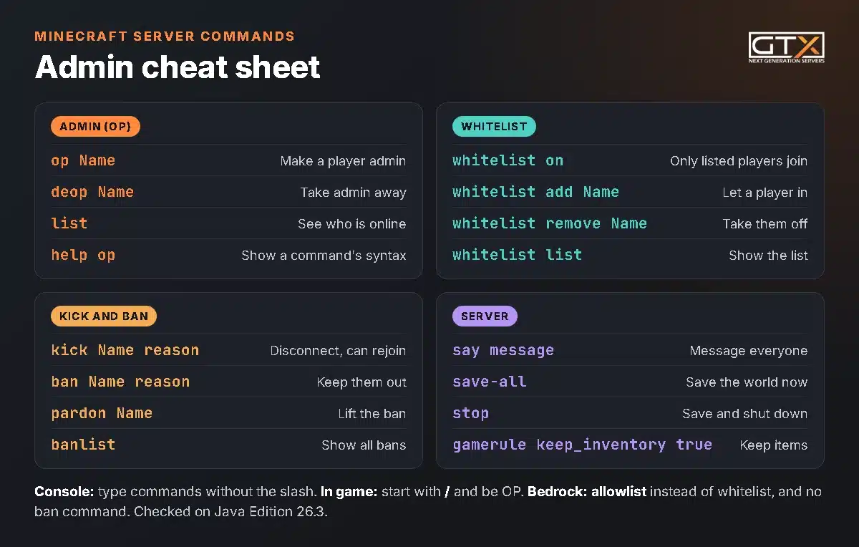Viewport: 859px width, 547px height.
Task: Click the 'ban Name reason' command
Action: pos(120,382)
